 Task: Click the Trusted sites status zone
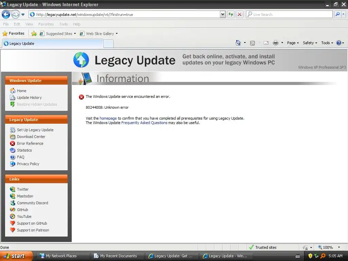coord(263,247)
